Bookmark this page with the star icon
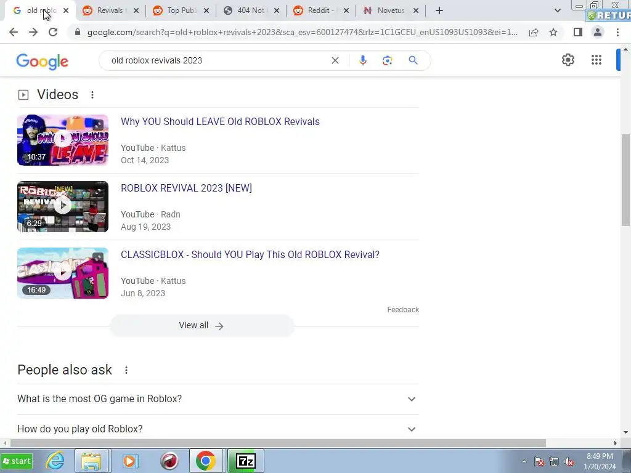This screenshot has height=473, width=631. tap(553, 32)
